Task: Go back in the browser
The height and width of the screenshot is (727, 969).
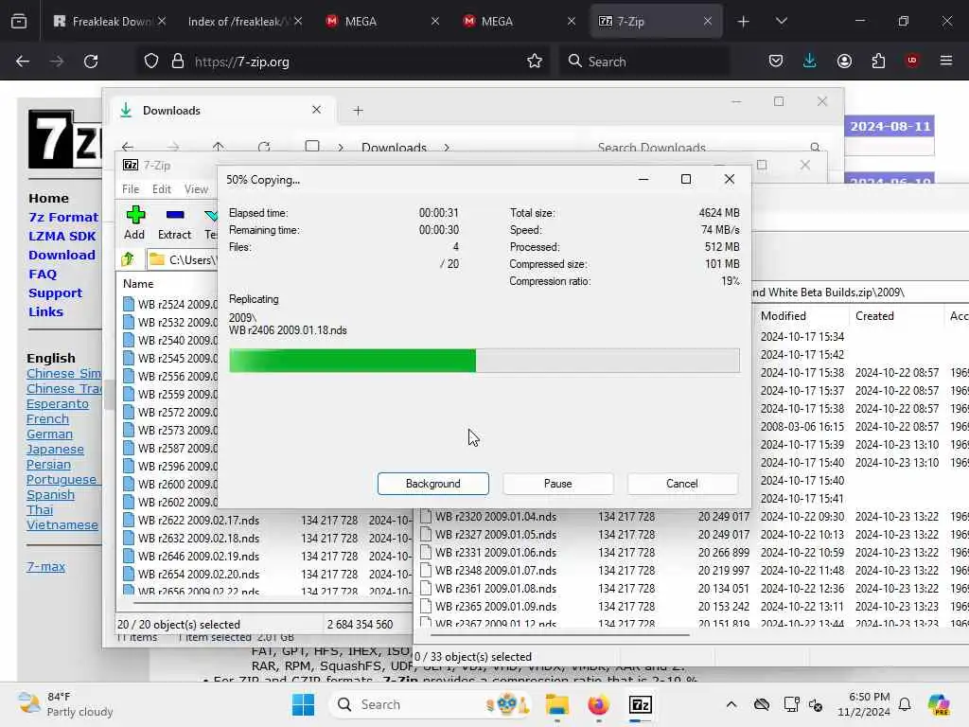Action: (x=23, y=62)
